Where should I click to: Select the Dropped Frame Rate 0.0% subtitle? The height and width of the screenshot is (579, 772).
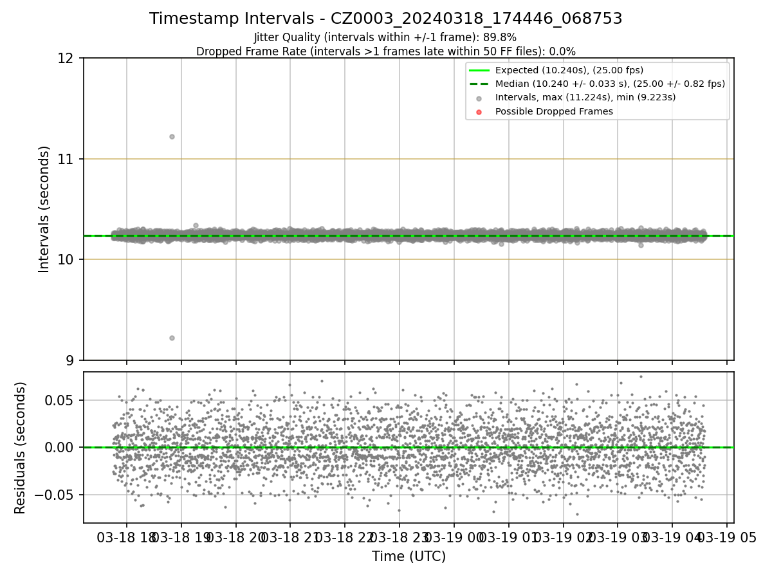click(x=386, y=51)
